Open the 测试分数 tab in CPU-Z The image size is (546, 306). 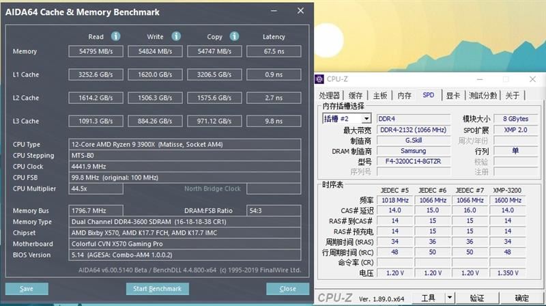[483, 96]
